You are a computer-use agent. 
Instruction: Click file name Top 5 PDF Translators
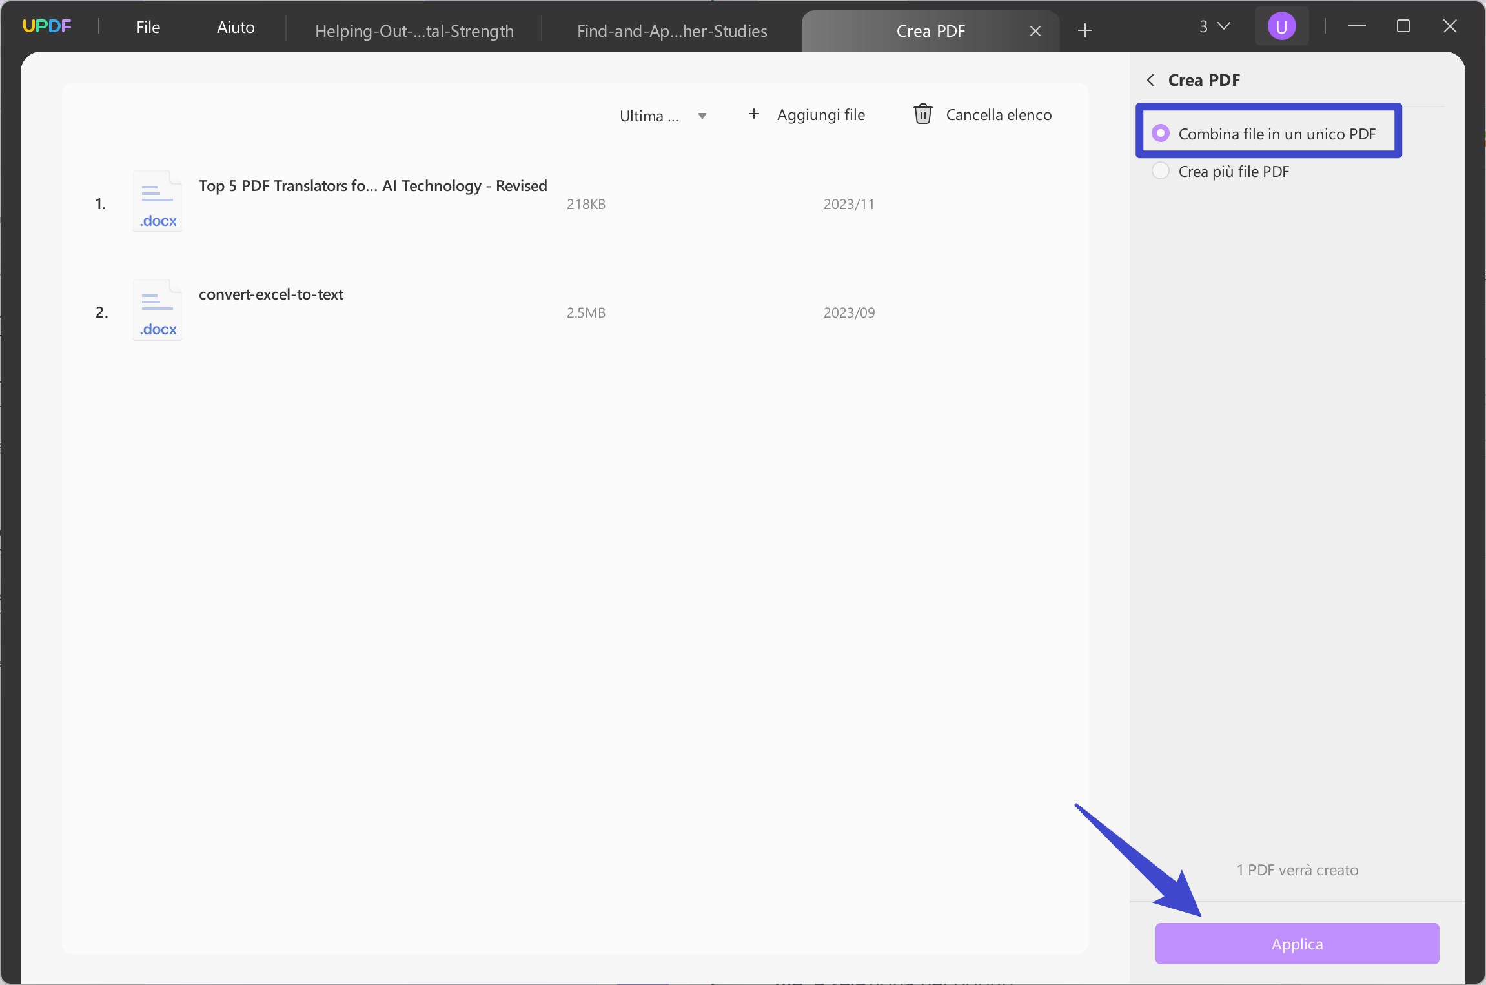click(x=372, y=186)
